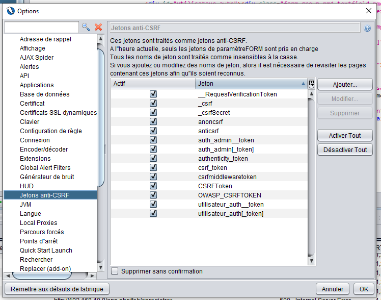Image resolution: width=381 pixels, height=300 pixels.
Task: Sort by the Jeton column header
Action: click(251, 84)
